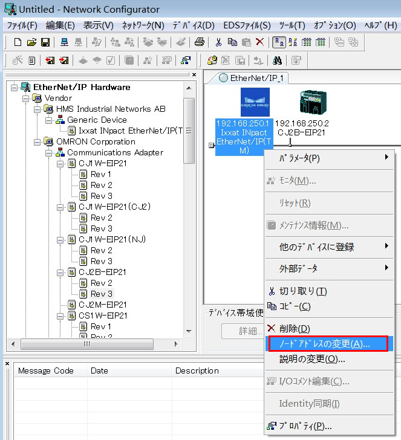Select 削除(D) in the context menu
This screenshot has height=440, width=401.
295,329
